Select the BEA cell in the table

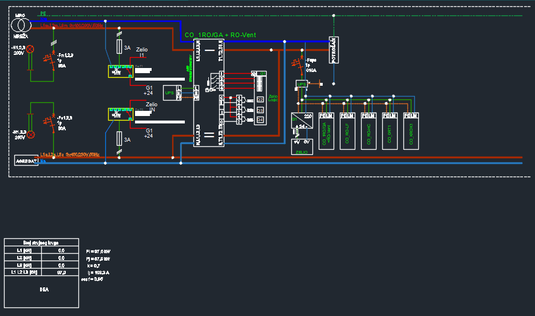pos(44,290)
